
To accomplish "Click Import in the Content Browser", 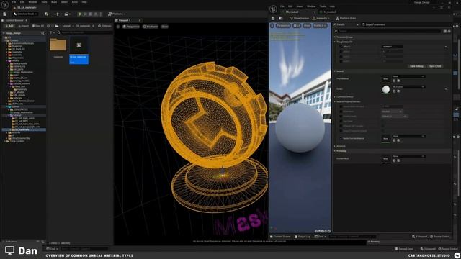I will tap(23, 26).
